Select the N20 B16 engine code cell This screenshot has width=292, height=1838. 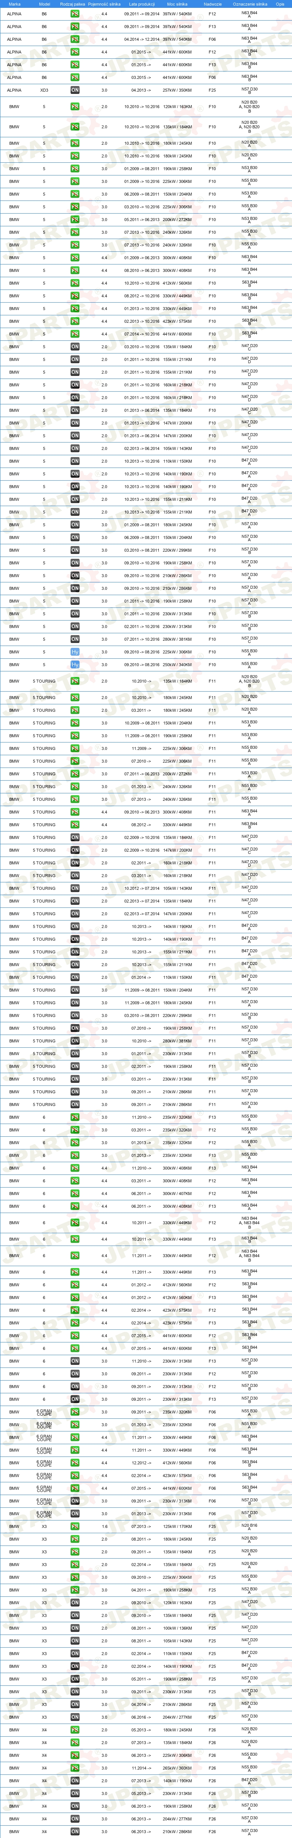pyautogui.click(x=249, y=1527)
